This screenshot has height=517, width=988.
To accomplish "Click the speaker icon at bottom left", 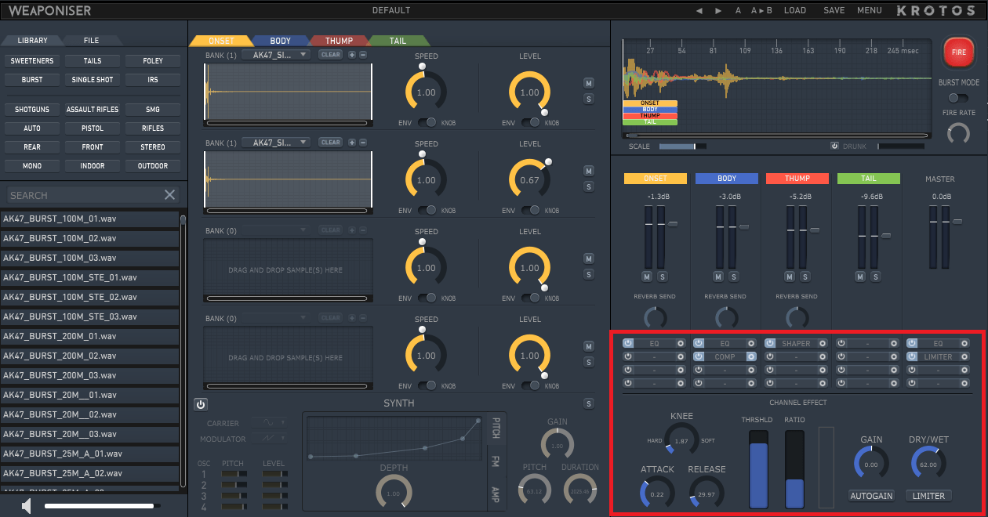I will (x=27, y=506).
